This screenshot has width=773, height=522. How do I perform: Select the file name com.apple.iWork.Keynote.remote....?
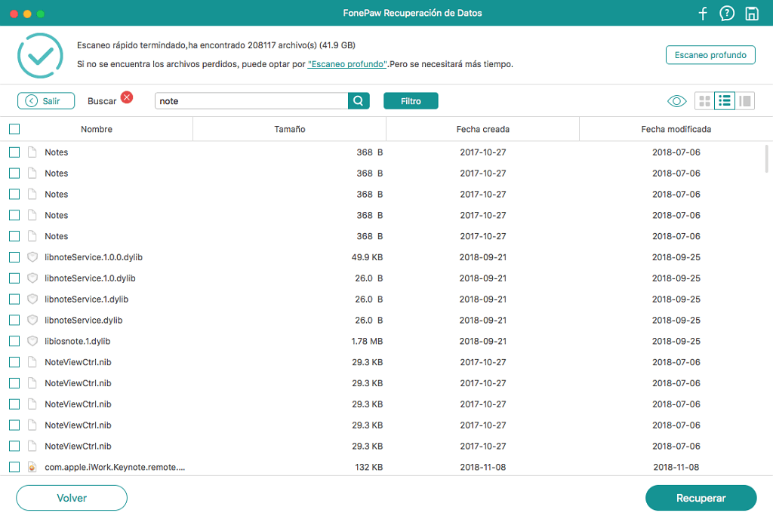[x=115, y=467]
